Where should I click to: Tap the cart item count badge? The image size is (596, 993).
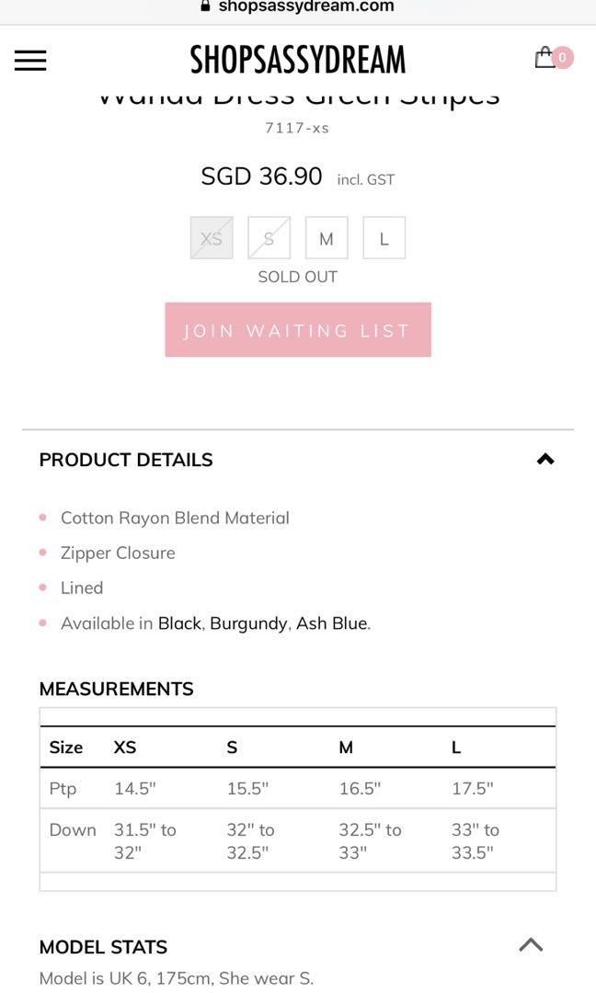tap(563, 58)
